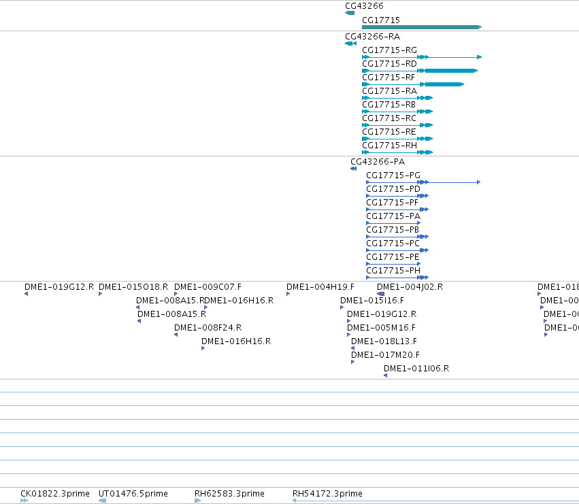Viewport: 579px width, 504px height.
Task: Click the CG17715-PE protein label
Action: point(393,257)
